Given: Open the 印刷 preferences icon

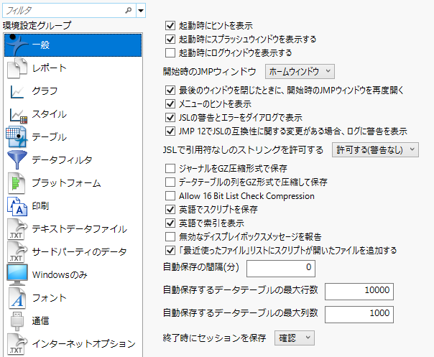Looking at the screenshot, I should 17,206.
